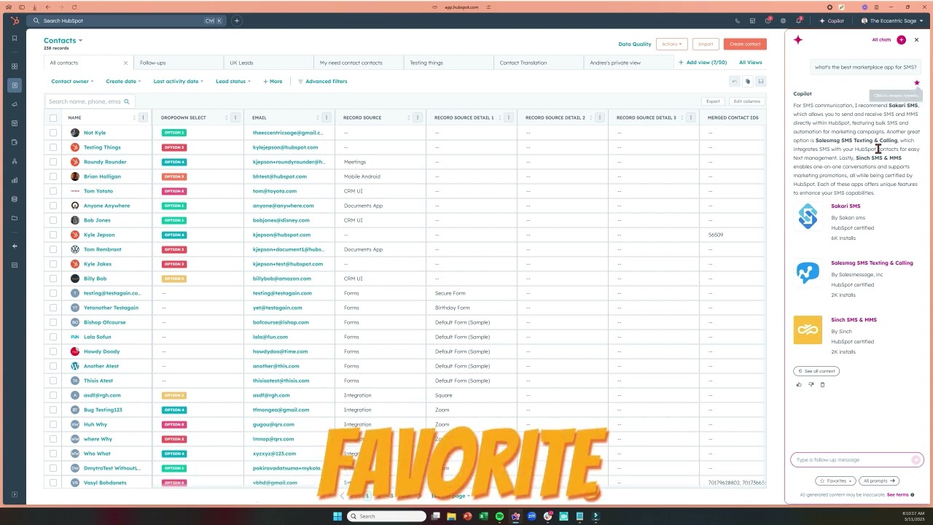Favorite the prompt with the star icon

[x=917, y=83]
